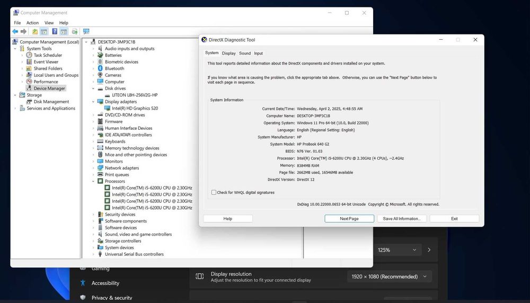Expand the Audio inputs and outputs category
This screenshot has width=530, height=303.
click(93, 49)
